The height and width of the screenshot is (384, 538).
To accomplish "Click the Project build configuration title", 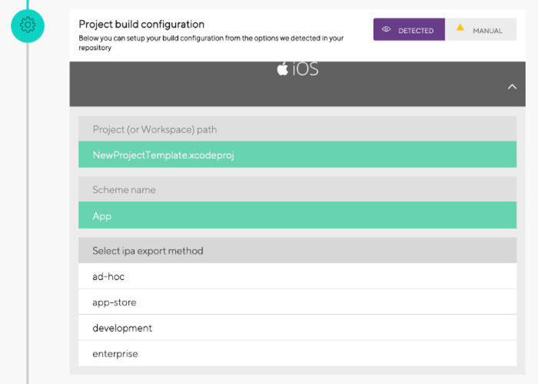I will pos(141,25).
